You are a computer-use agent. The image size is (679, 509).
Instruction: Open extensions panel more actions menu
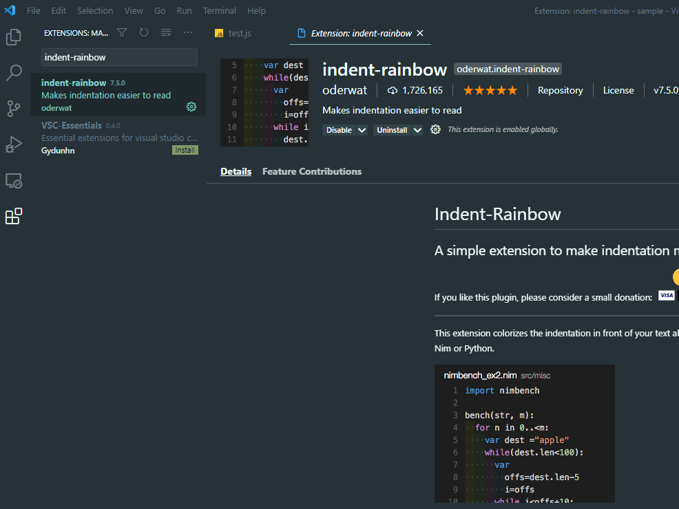point(188,32)
